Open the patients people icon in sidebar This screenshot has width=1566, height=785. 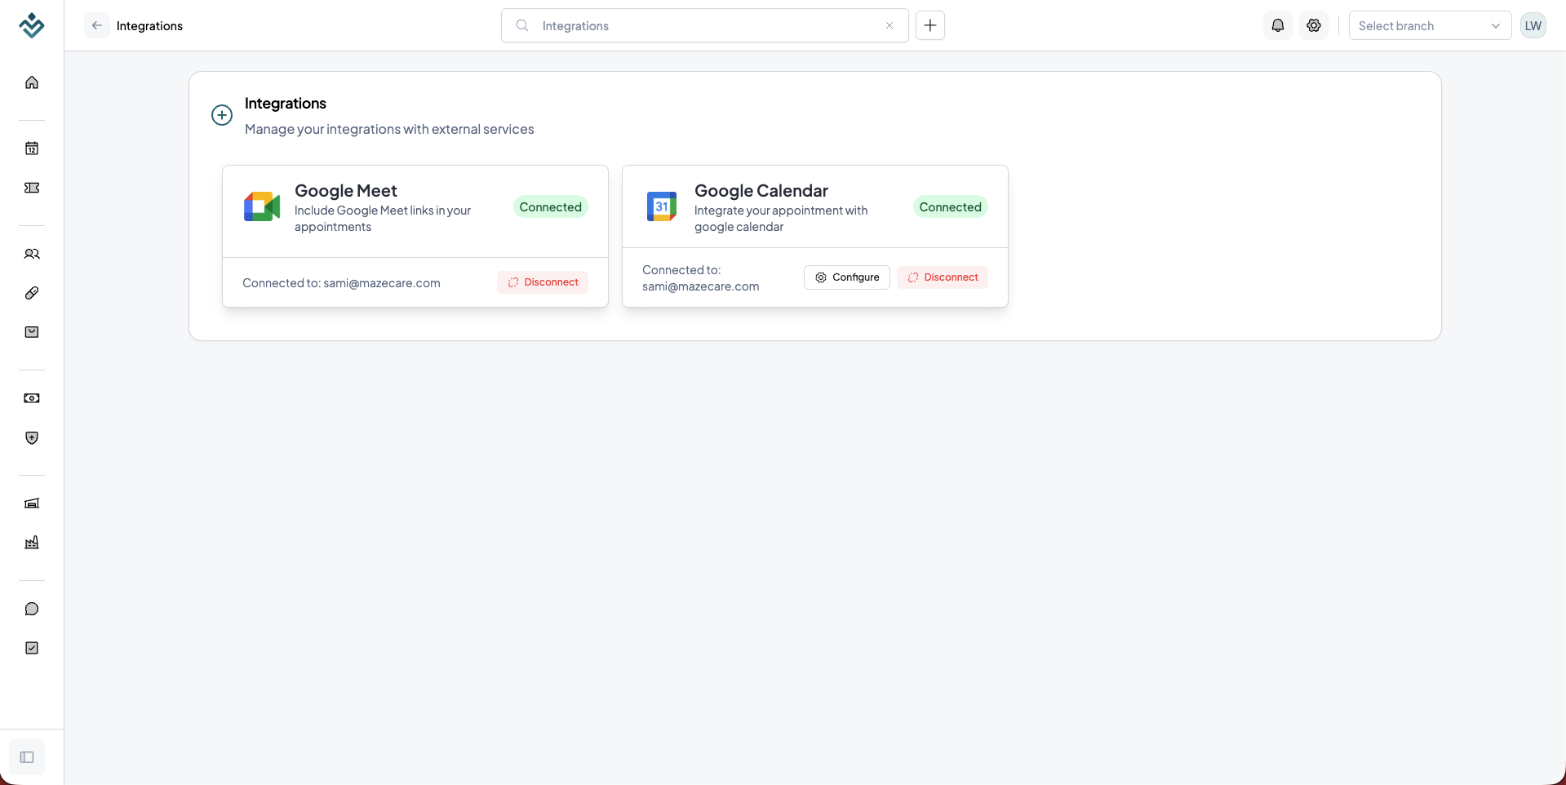coord(32,254)
